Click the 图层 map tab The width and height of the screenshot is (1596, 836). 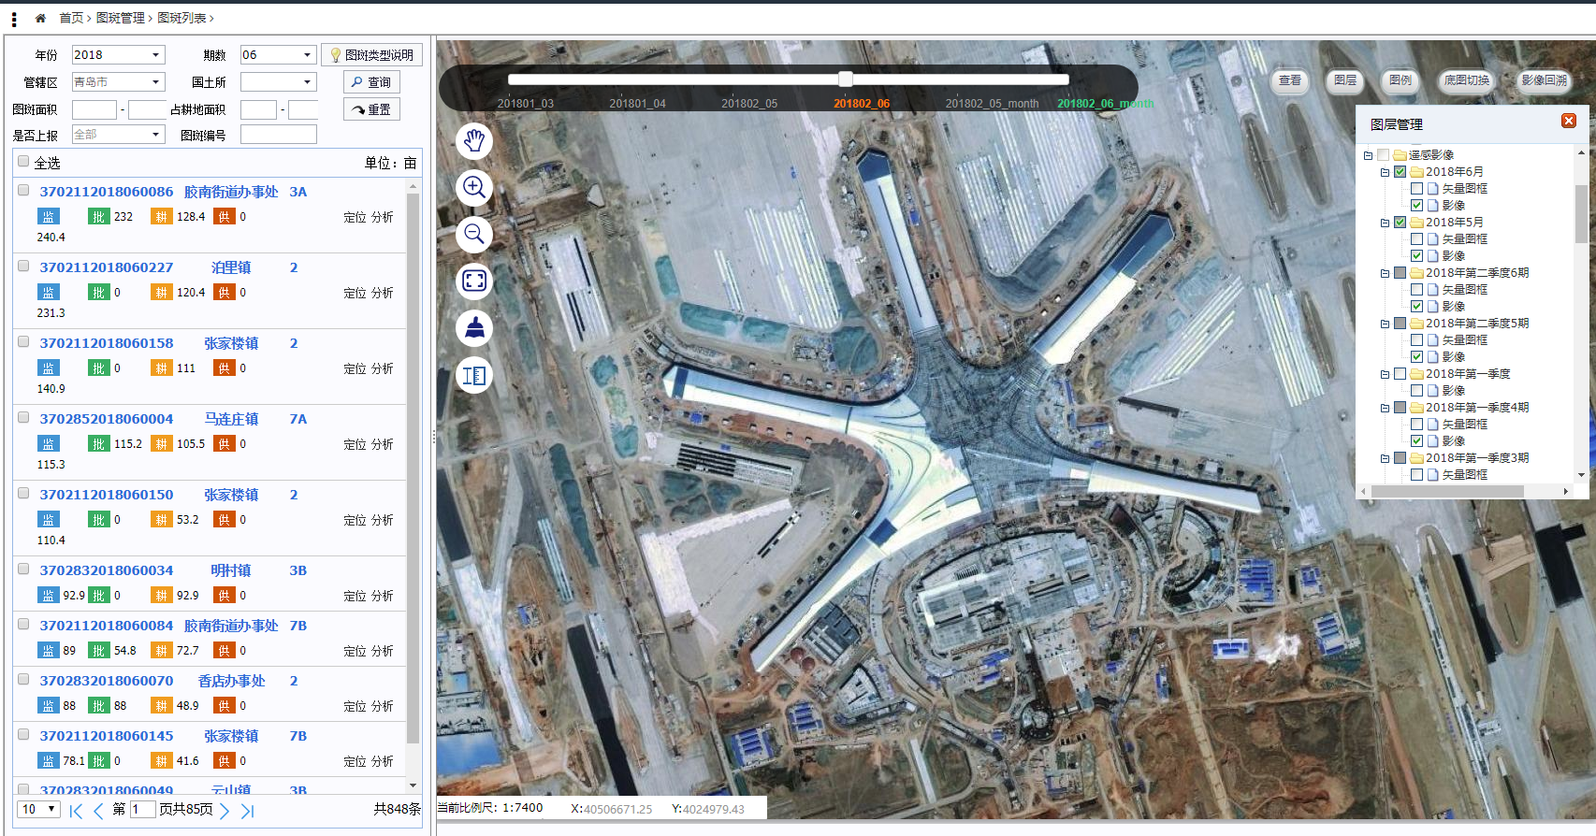tap(1345, 80)
